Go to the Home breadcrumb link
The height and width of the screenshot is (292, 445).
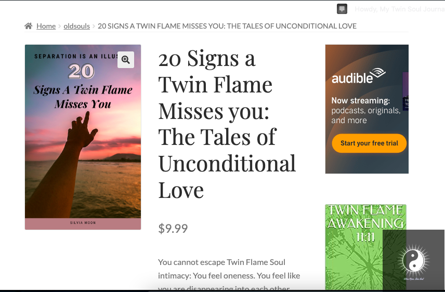(x=46, y=26)
